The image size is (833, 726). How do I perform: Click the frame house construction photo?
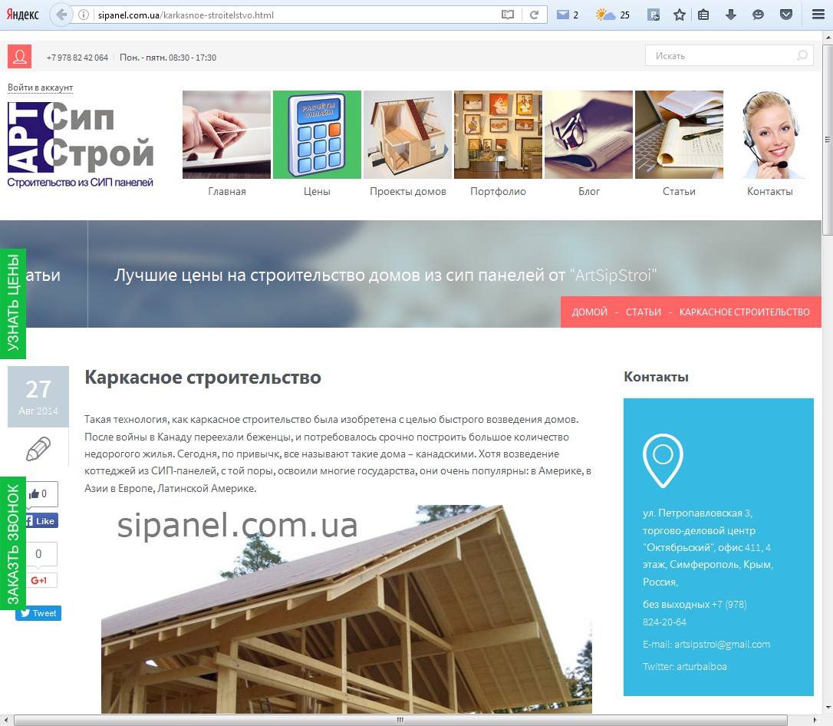coord(347,609)
